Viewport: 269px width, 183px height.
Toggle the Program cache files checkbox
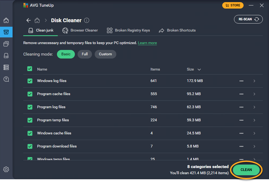[x=30, y=94]
